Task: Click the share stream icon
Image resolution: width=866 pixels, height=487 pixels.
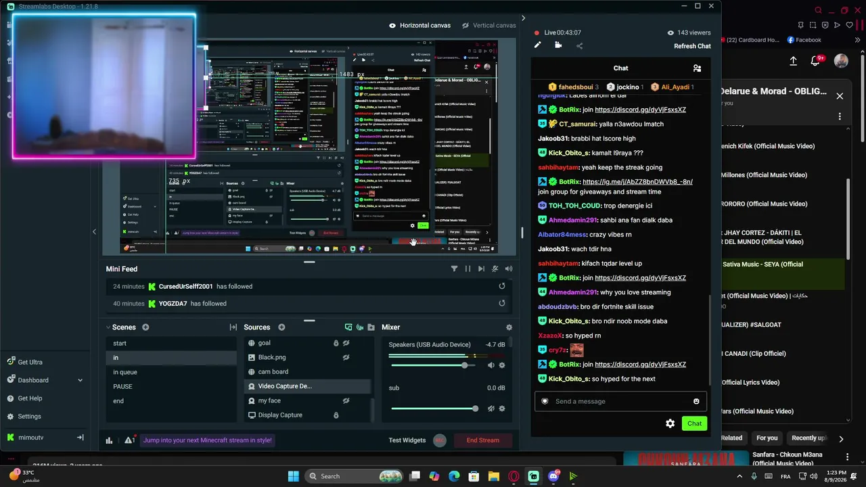Action: [579, 46]
